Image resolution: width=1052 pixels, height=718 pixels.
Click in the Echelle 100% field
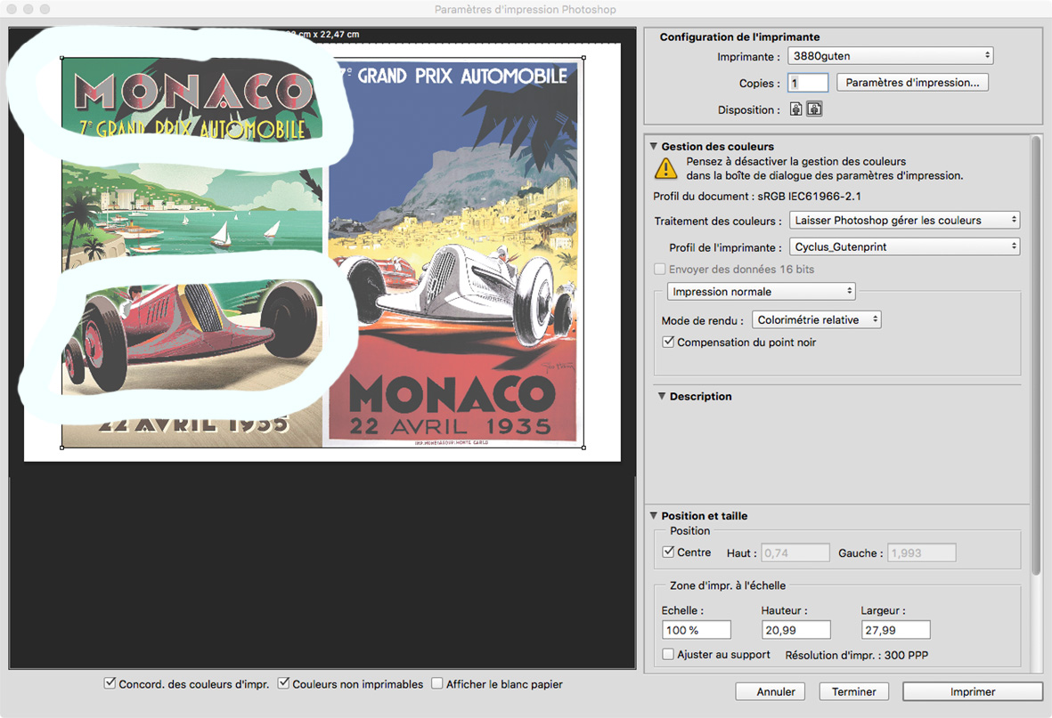tap(697, 630)
